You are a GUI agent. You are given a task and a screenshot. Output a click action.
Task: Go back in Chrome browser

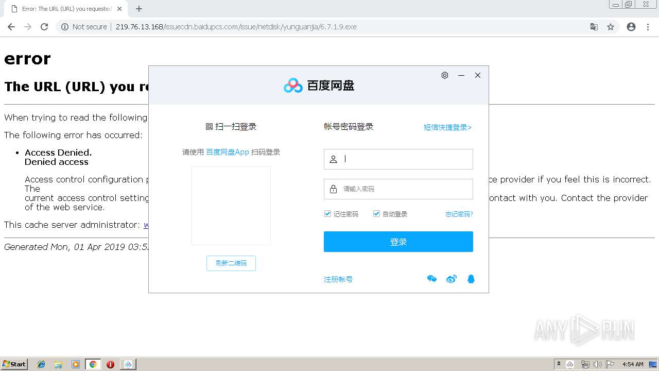point(11,27)
